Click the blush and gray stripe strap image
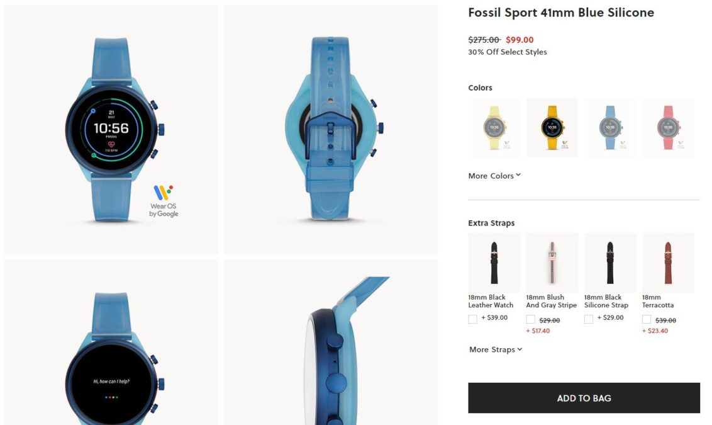The width and height of the screenshot is (712, 425). click(552, 263)
